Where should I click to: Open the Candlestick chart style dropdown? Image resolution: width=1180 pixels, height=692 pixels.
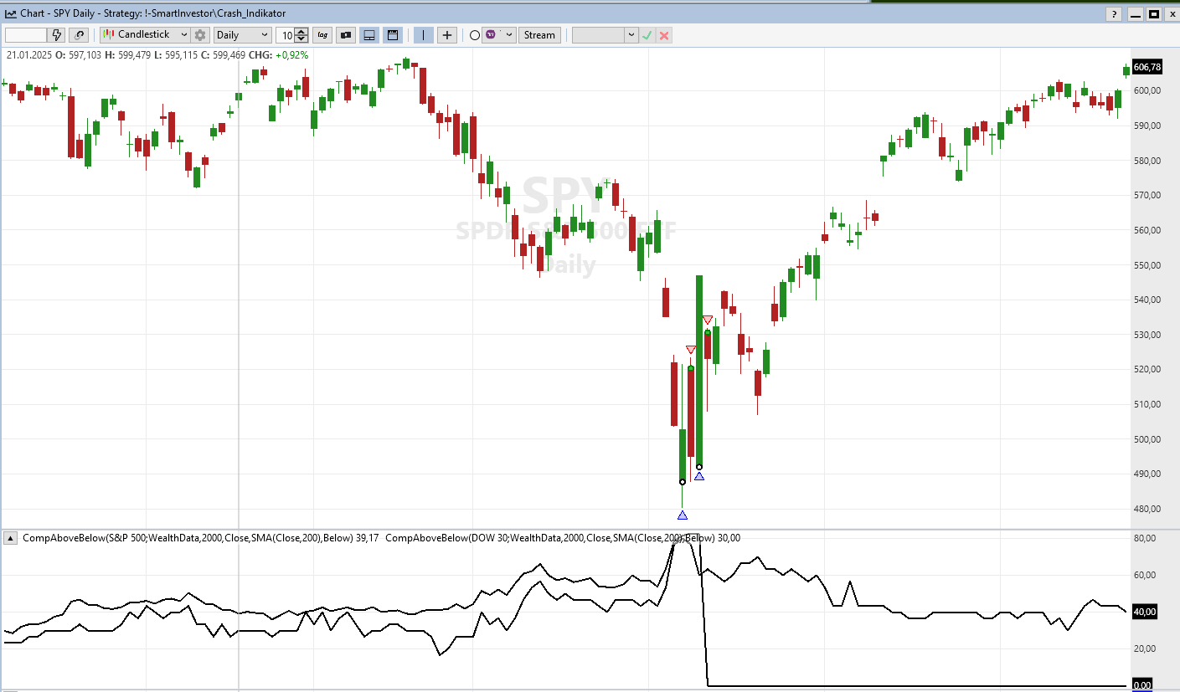pos(145,35)
